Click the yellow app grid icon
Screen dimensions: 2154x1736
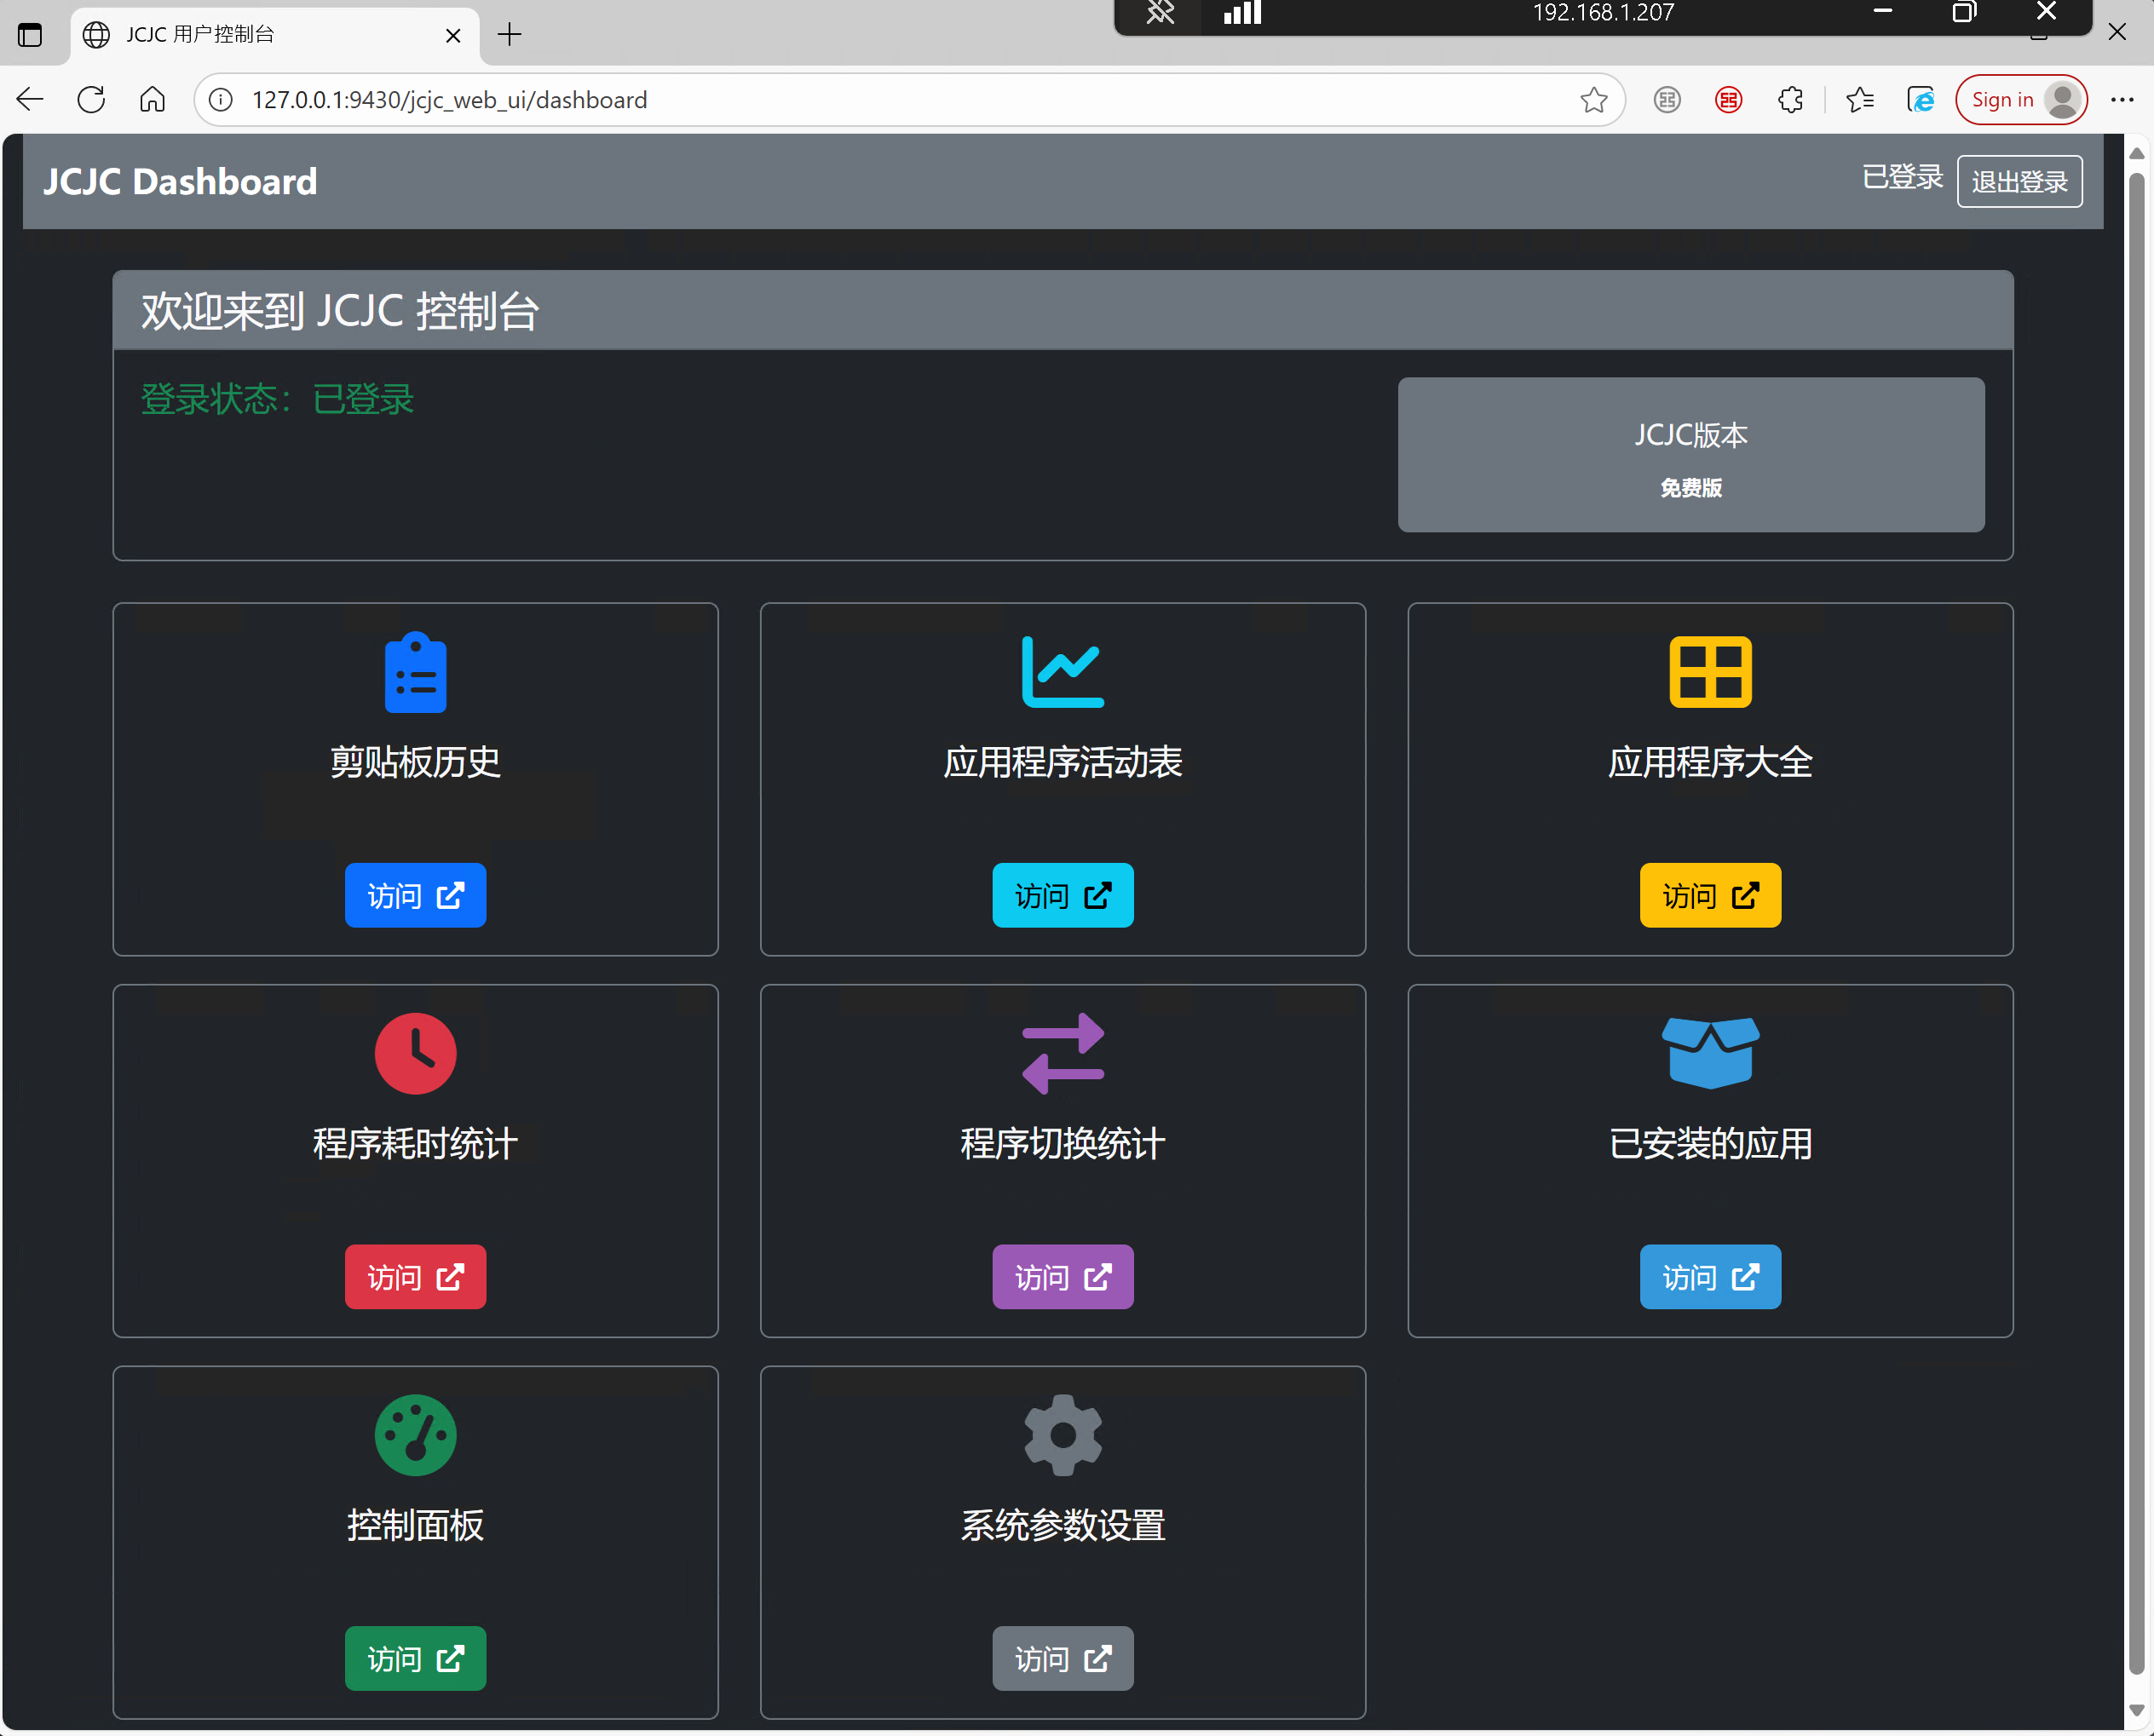click(1709, 672)
